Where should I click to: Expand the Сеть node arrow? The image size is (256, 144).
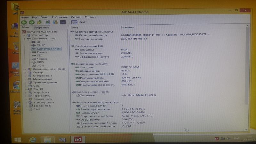26,86
